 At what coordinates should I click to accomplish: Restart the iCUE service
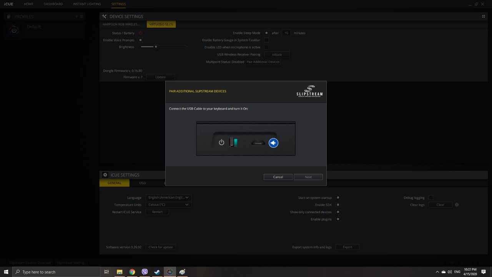[x=157, y=212]
